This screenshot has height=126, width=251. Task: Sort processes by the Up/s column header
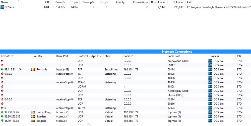(x=75, y=2)
